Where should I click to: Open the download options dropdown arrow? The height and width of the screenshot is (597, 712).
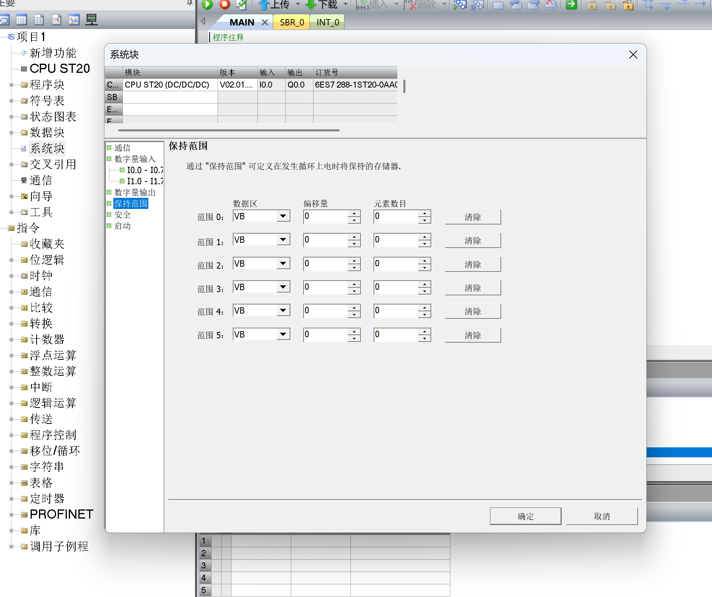point(345,4)
